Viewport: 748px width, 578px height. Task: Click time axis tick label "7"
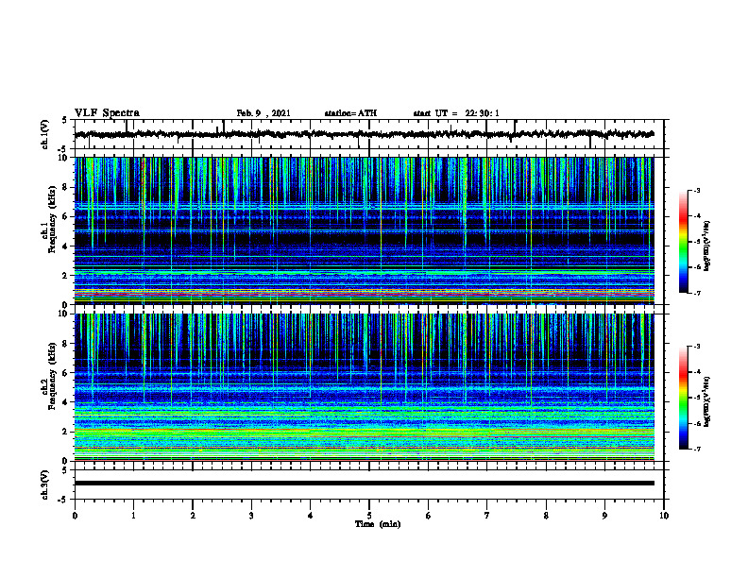pyautogui.click(x=487, y=516)
